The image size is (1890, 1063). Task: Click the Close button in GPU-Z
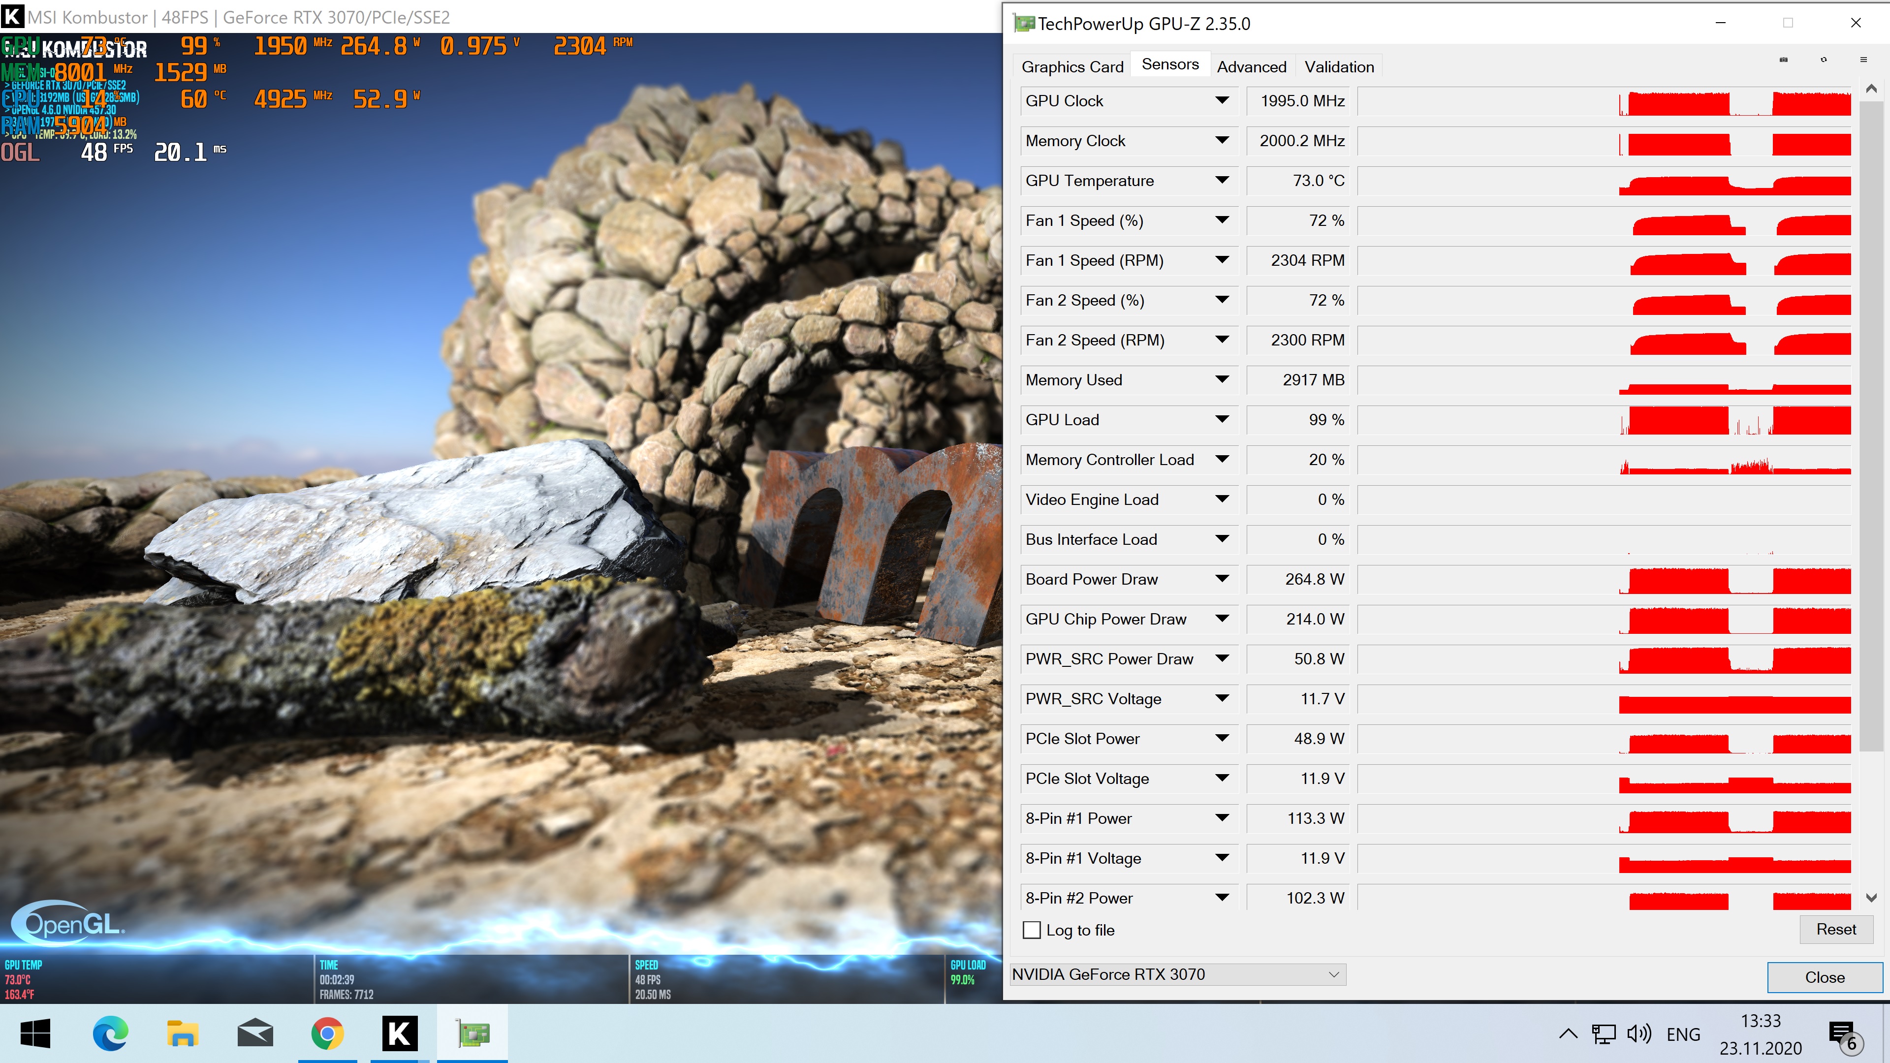point(1824,977)
